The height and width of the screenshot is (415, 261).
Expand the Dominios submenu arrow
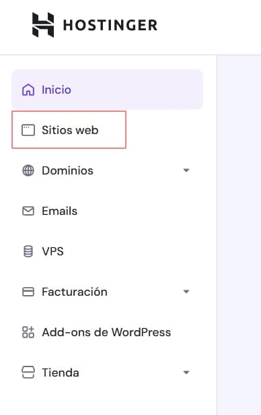coord(186,170)
